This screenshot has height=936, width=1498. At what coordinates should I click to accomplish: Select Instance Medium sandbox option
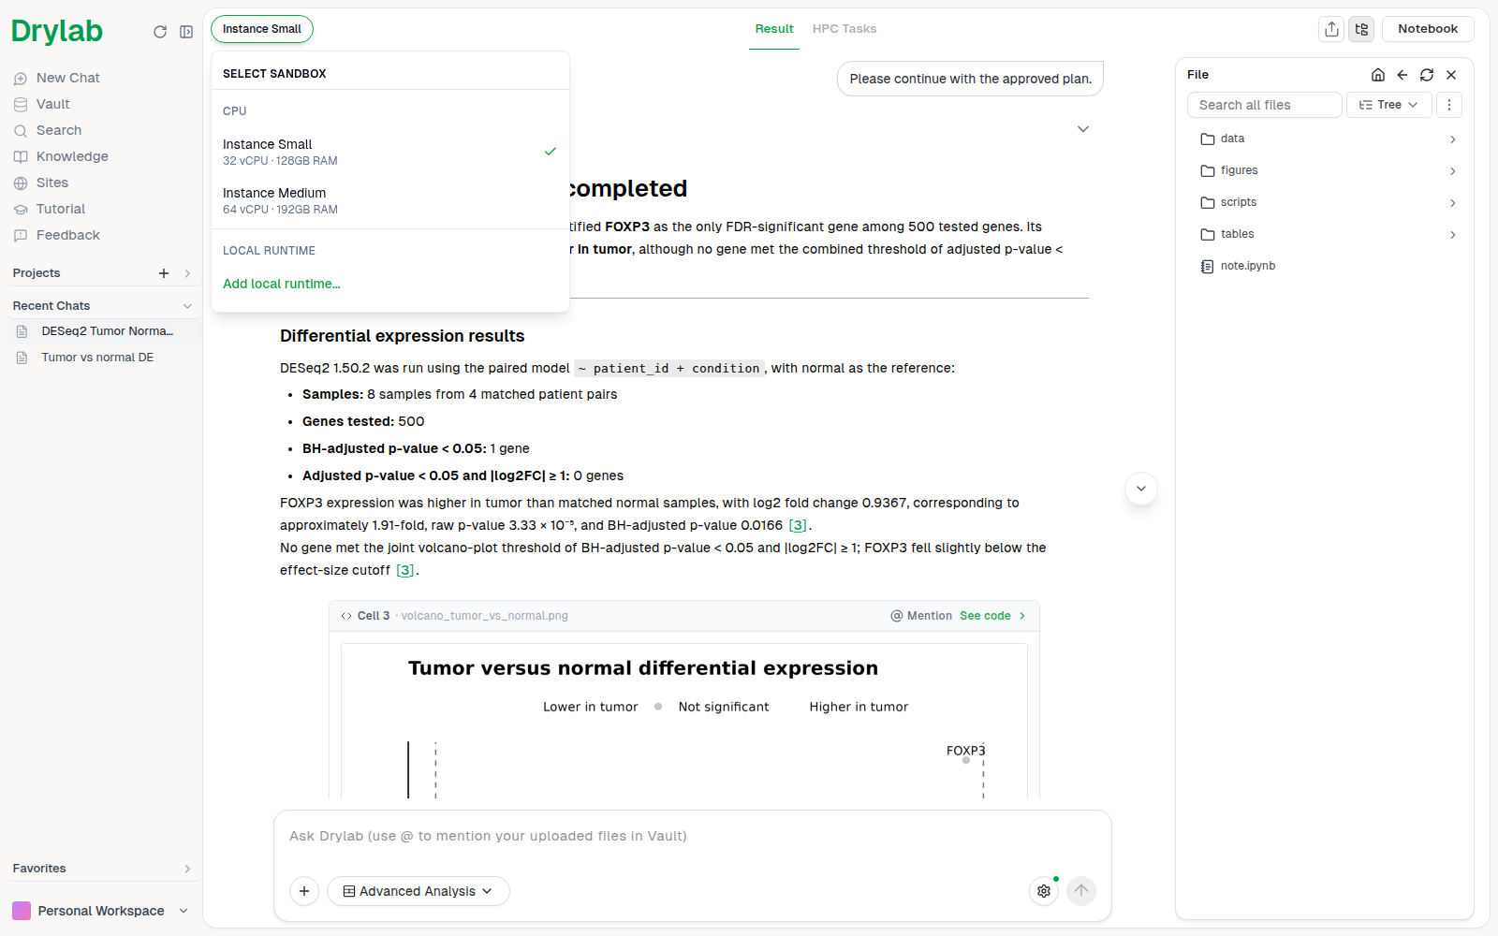[x=389, y=200]
